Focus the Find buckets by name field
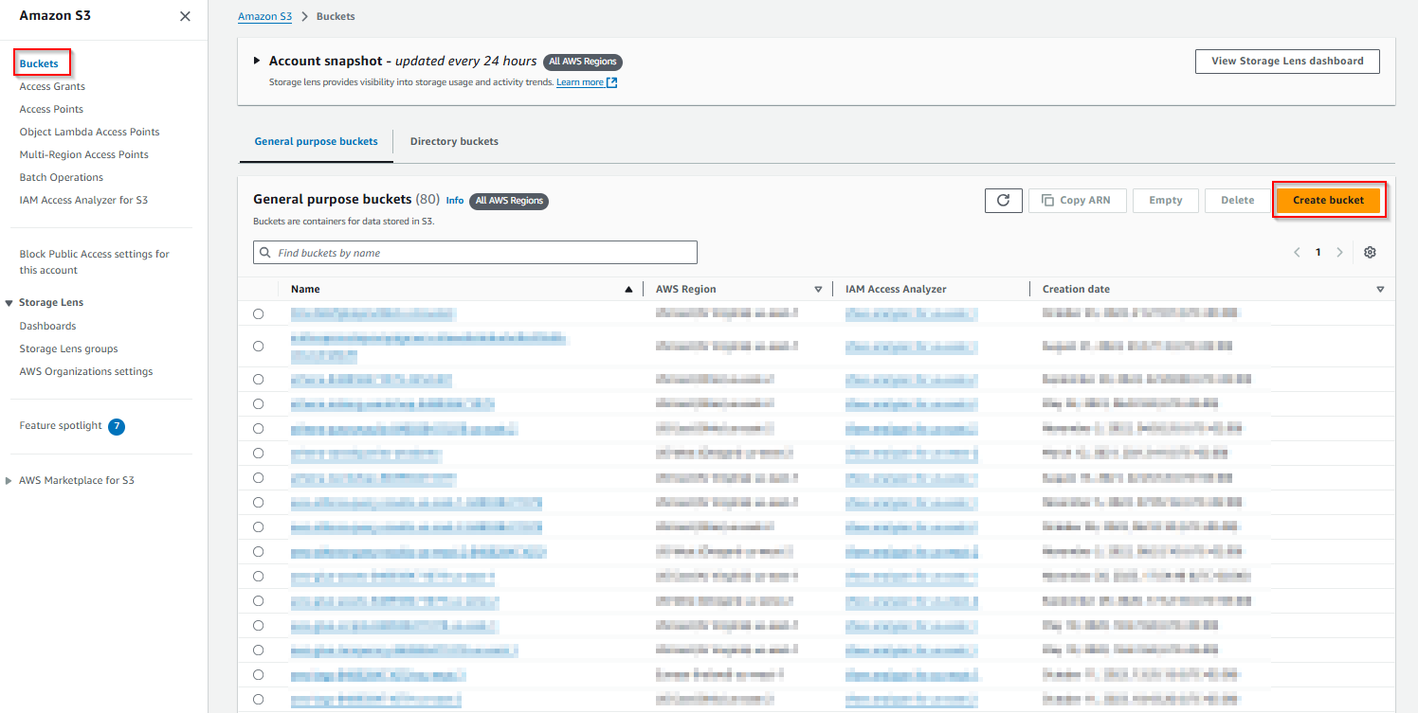Screen dimensions: 1418x713 [475, 253]
